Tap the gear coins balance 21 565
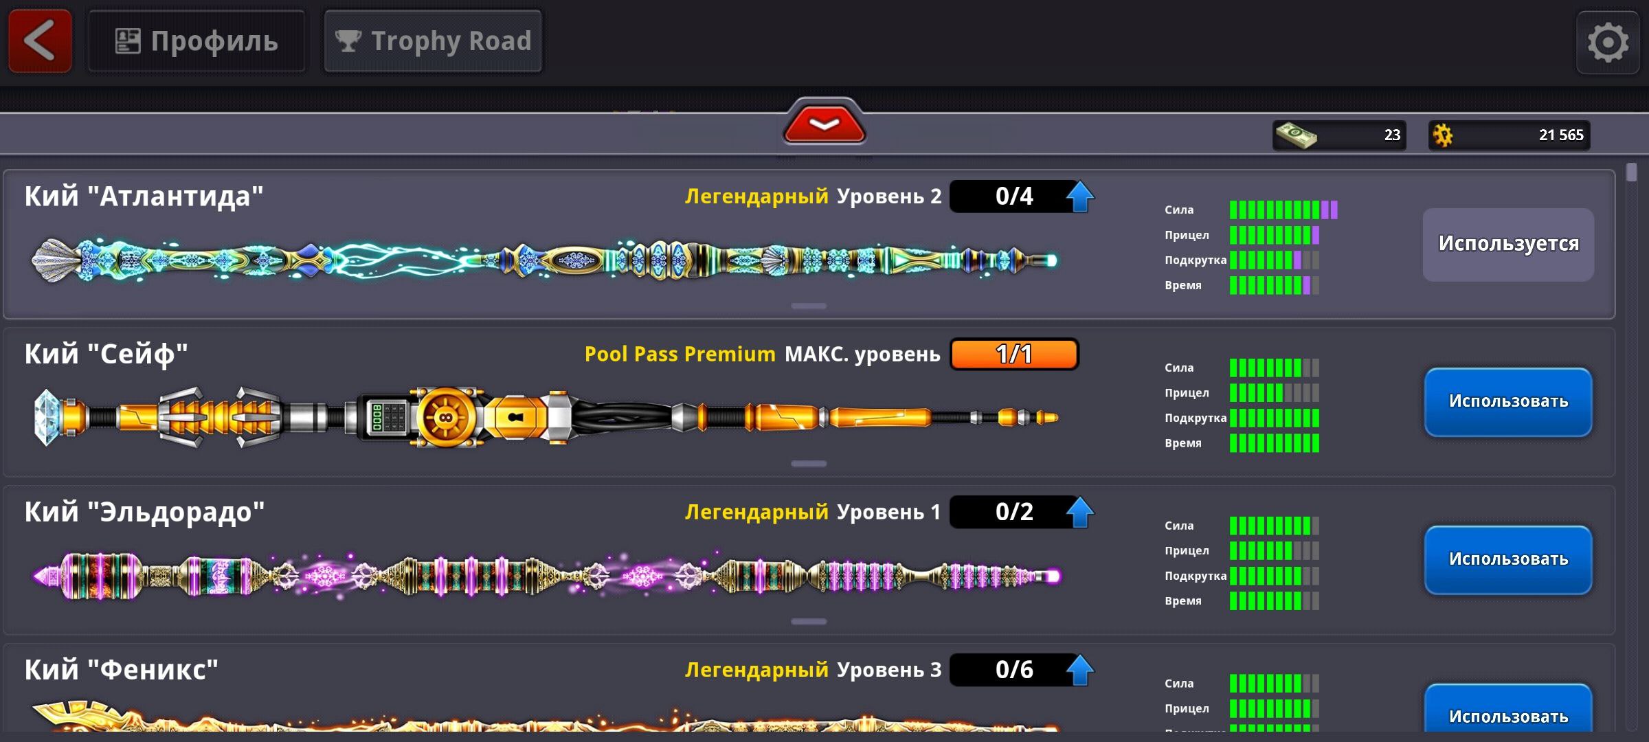The image size is (1649, 742). [1510, 135]
